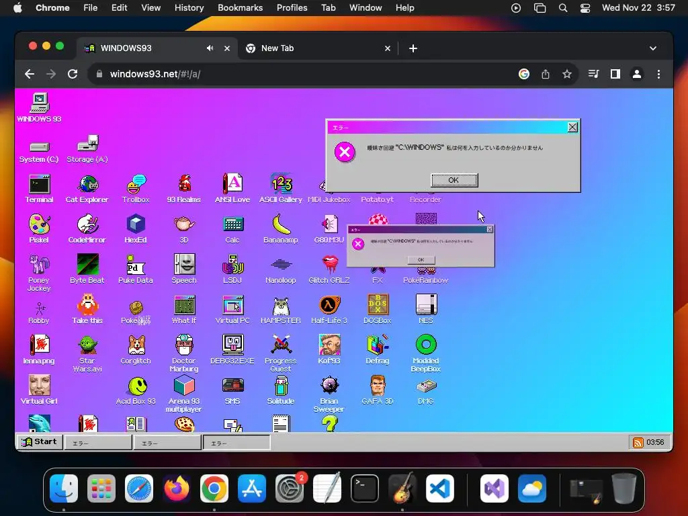688x516 pixels.
Task: Open the History menu
Action: click(x=189, y=7)
